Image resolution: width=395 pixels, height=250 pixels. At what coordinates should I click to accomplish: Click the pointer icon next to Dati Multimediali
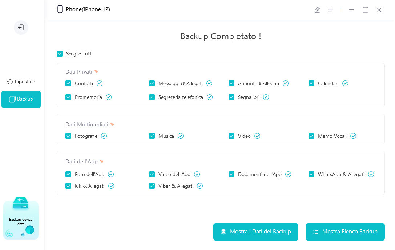tap(112, 125)
